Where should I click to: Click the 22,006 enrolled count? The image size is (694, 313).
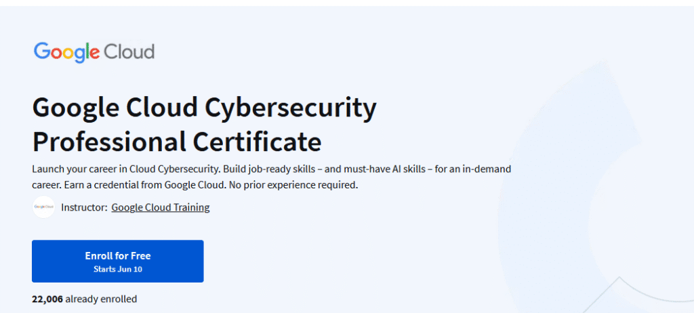(x=47, y=299)
